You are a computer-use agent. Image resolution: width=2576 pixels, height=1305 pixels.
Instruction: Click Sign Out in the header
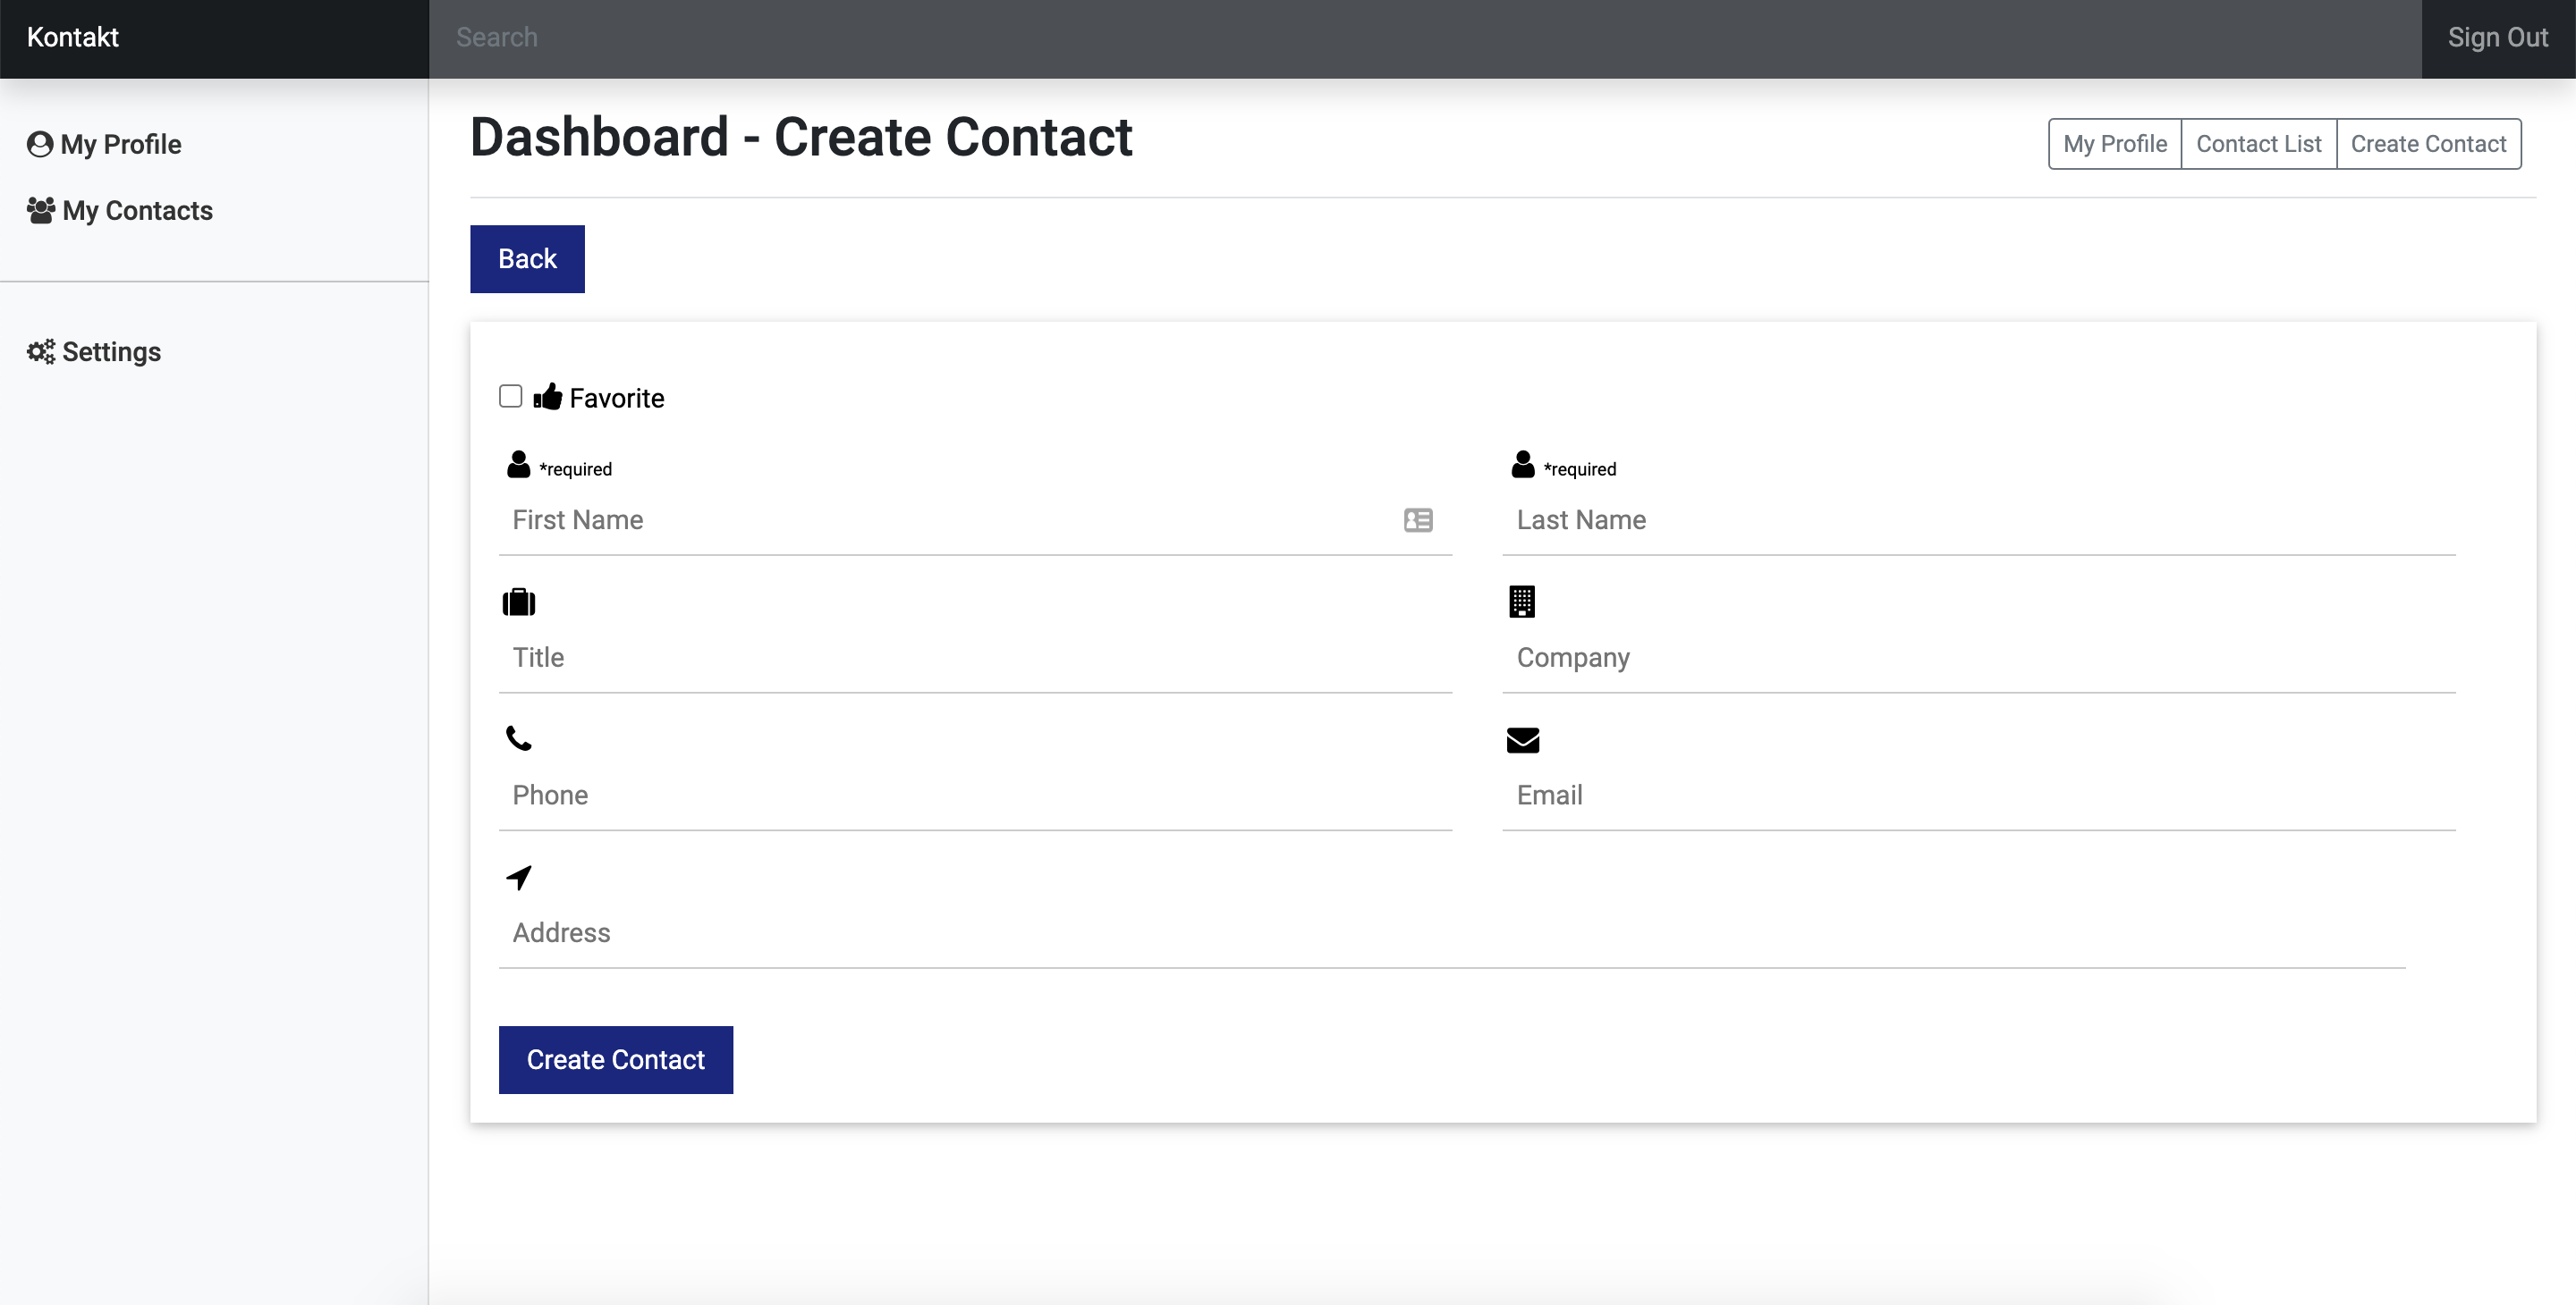(x=2497, y=38)
